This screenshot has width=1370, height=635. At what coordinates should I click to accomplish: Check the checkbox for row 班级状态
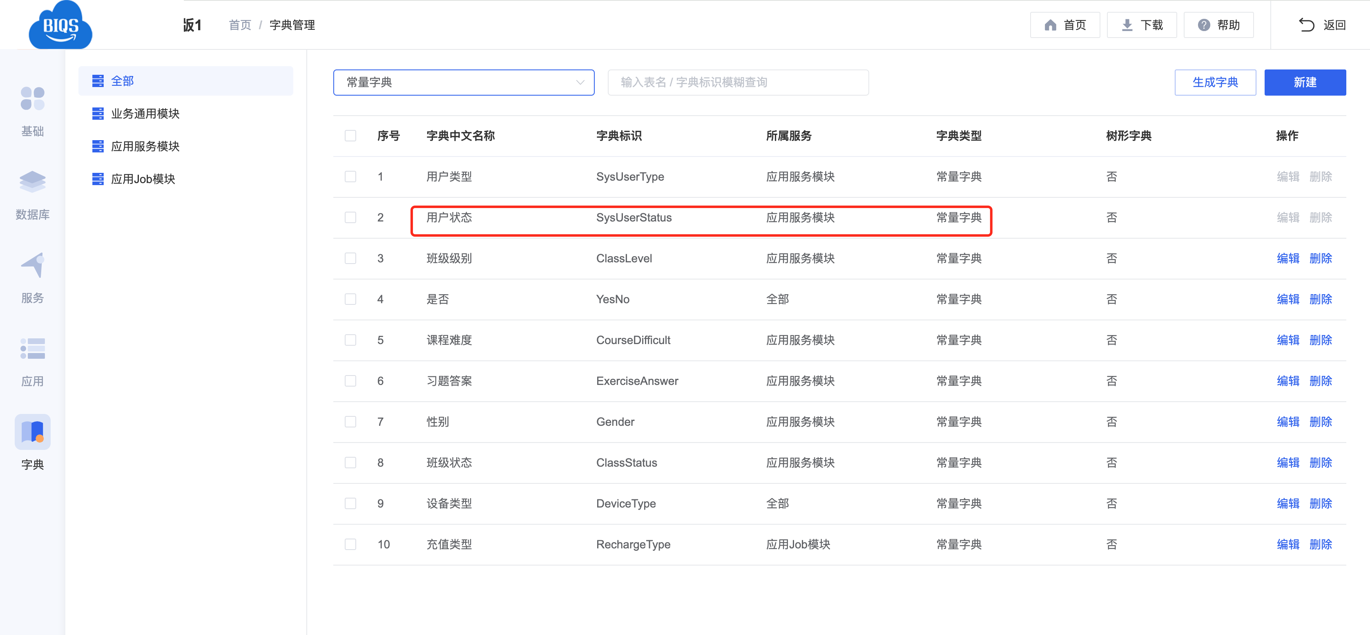click(350, 463)
